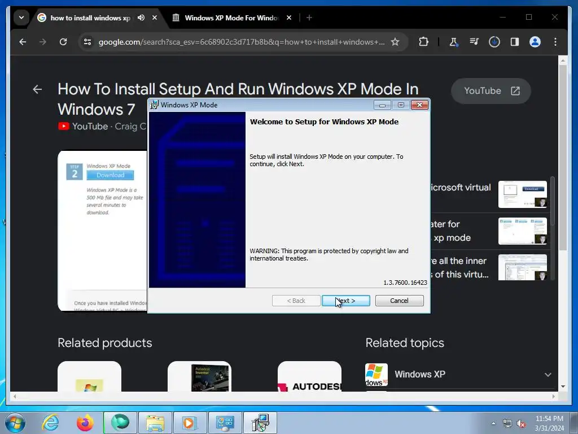Click the back arrow beside the video title
Viewport: 578px width, 434px height.
tap(37, 89)
